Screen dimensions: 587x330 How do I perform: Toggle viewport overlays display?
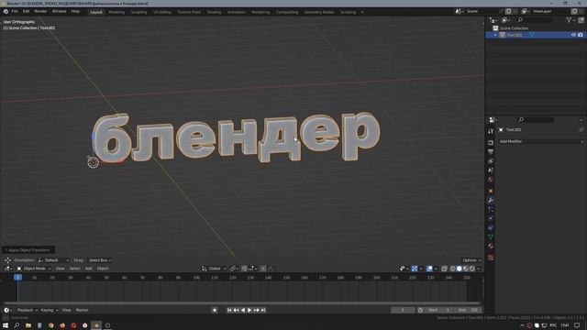pyautogui.click(x=429, y=269)
